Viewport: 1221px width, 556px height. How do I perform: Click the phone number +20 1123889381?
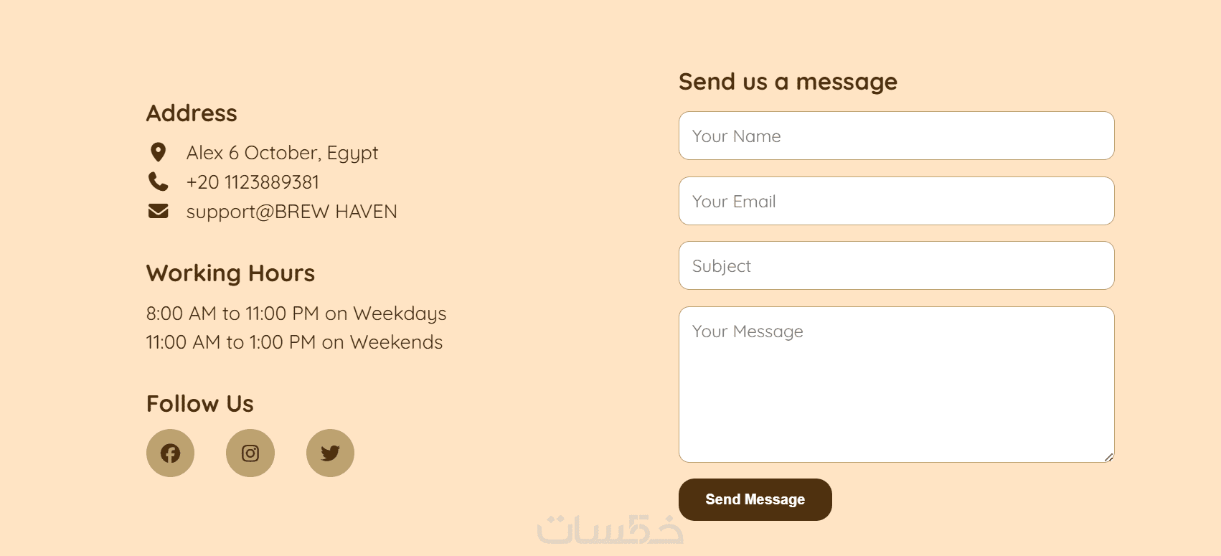[x=253, y=182]
